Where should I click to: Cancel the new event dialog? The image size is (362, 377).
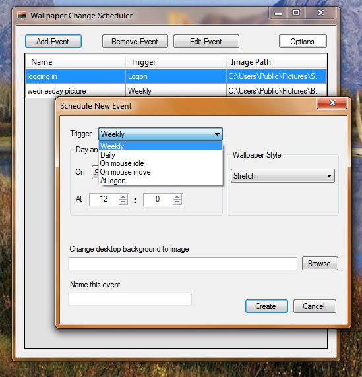tap(315, 306)
